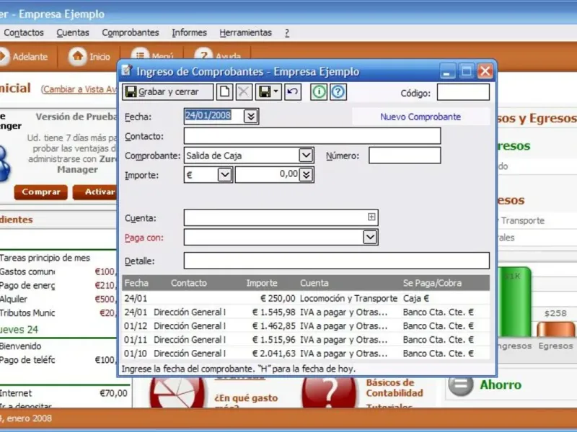The width and height of the screenshot is (577, 432).
Task: Click the green Ingresos chart bar
Action: (515, 302)
